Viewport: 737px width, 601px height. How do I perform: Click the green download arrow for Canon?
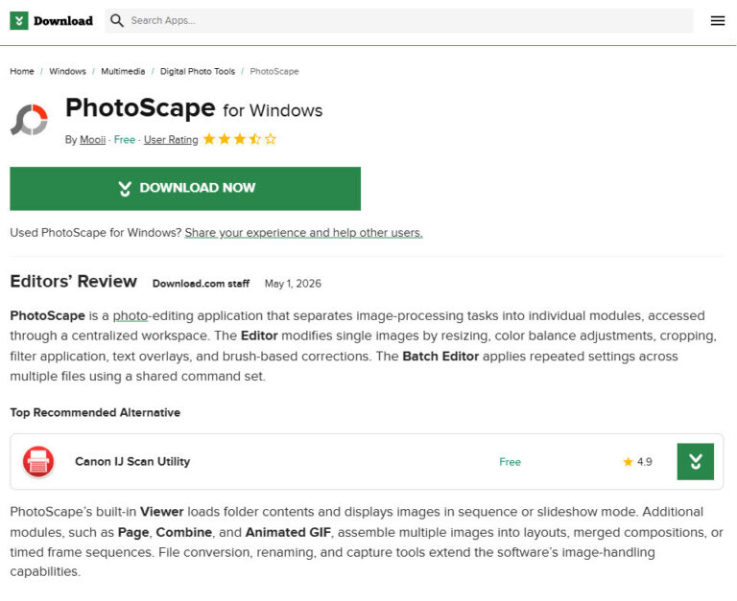click(x=695, y=462)
